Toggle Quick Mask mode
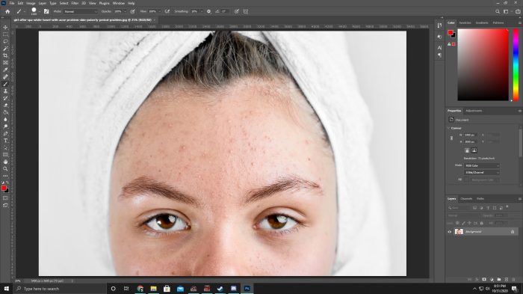This screenshot has width=523, height=294. point(5,197)
